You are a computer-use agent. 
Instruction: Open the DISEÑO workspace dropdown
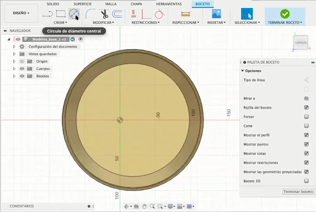[20, 13]
